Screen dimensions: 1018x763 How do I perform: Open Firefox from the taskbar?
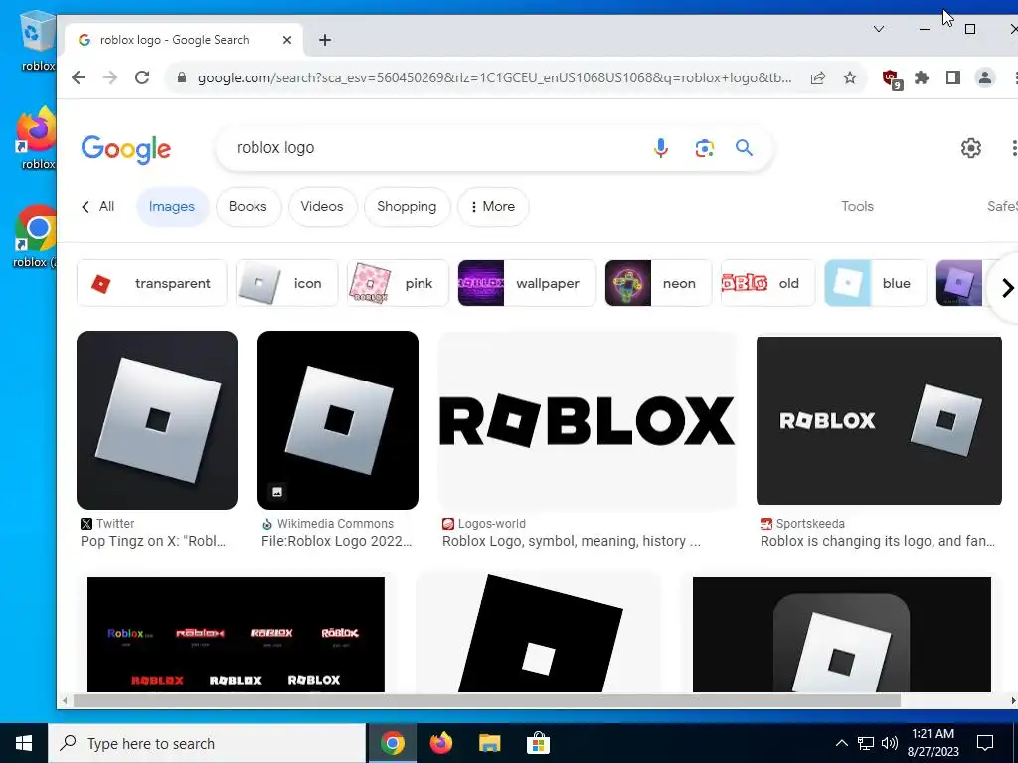441,743
